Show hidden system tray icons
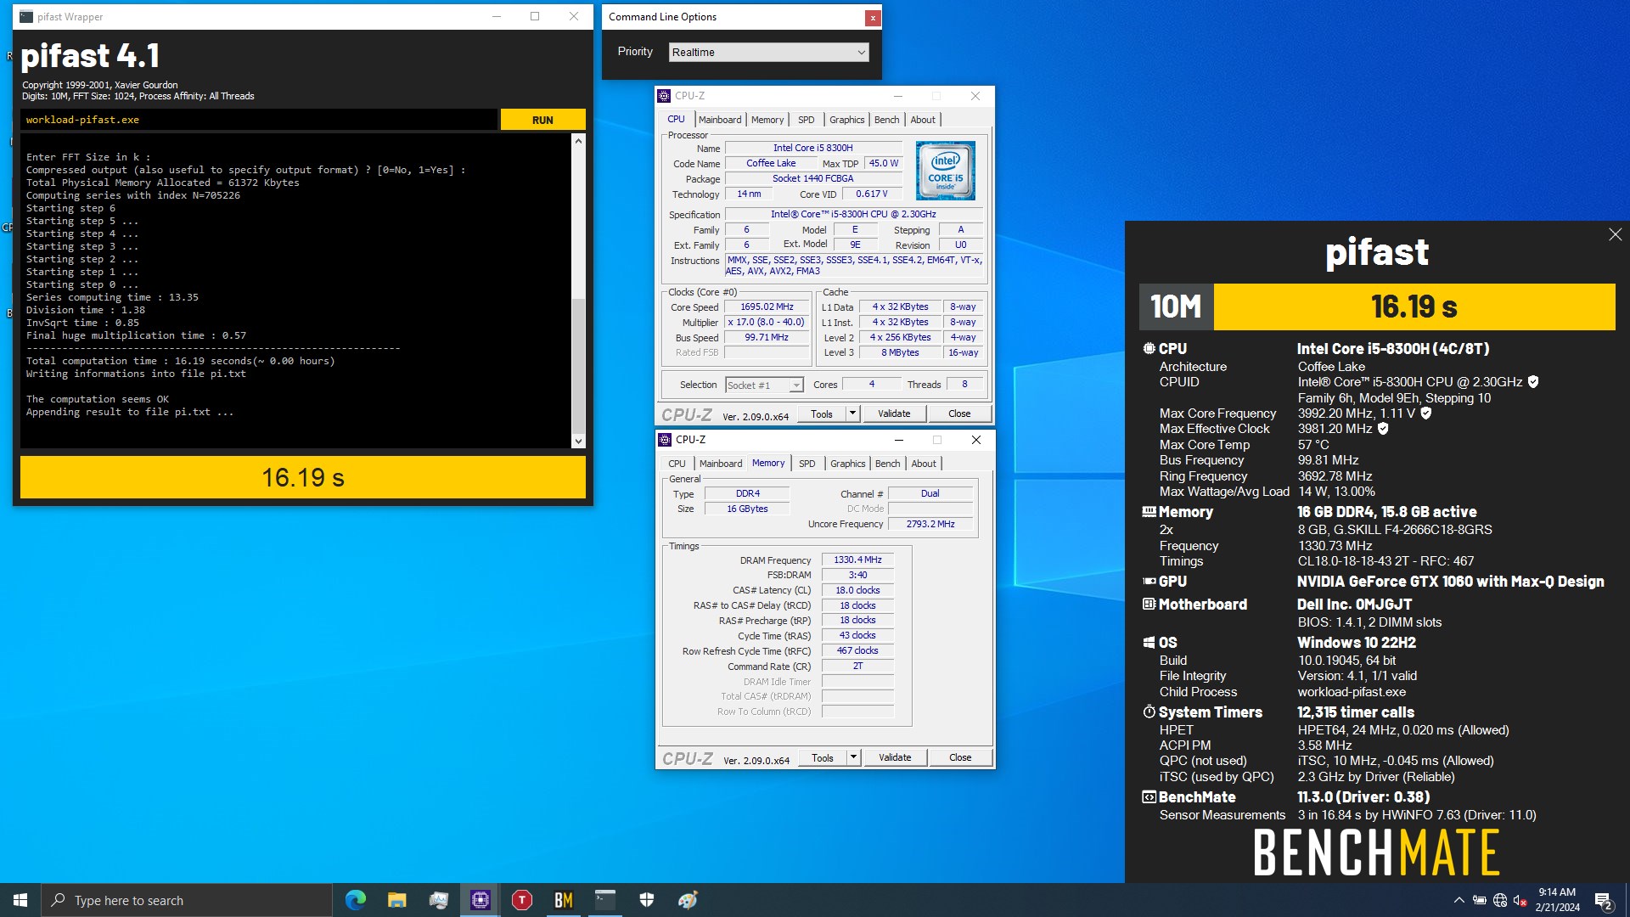Viewport: 1630px width, 917px height. 1459,900
